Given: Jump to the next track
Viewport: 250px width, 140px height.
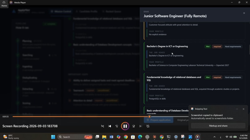Looking at the screenshot, I should tap(141, 126).
